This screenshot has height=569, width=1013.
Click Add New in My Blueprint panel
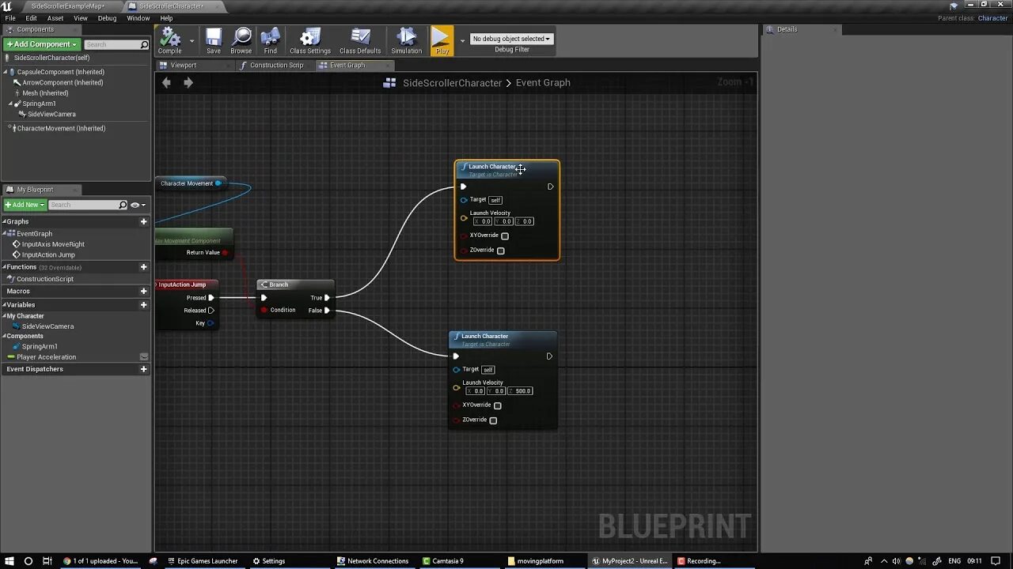click(x=24, y=204)
